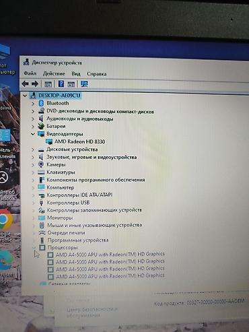
Task: Expand the Дисковые устройства category
Action: [33, 150]
